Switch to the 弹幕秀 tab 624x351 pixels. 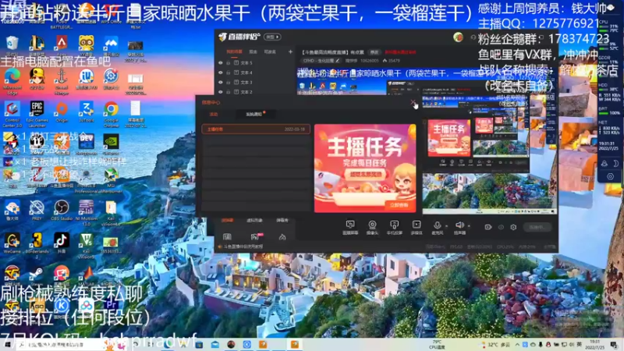[282, 220]
